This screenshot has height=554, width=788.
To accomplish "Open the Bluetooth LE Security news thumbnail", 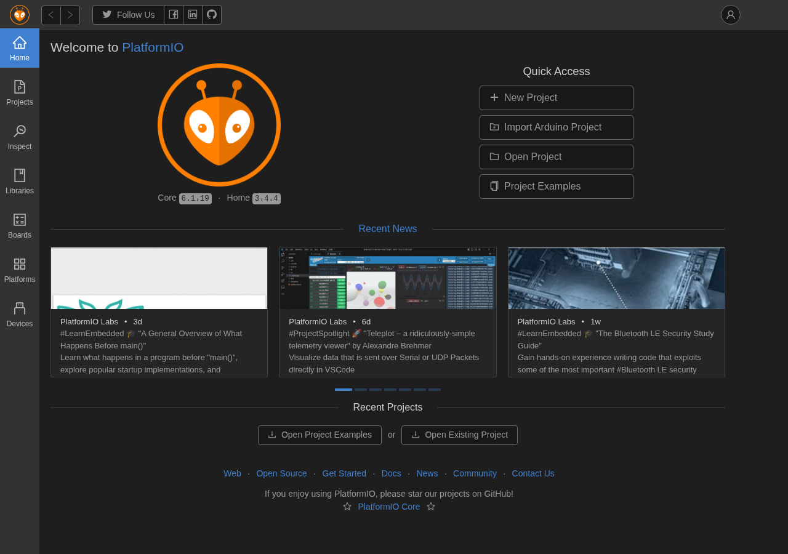I will 616,278.
